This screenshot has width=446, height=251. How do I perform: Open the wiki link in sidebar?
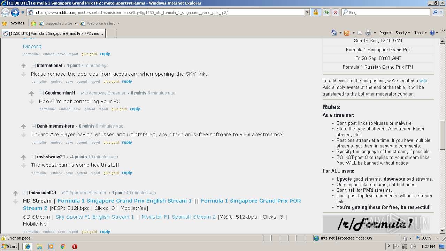coord(423,81)
